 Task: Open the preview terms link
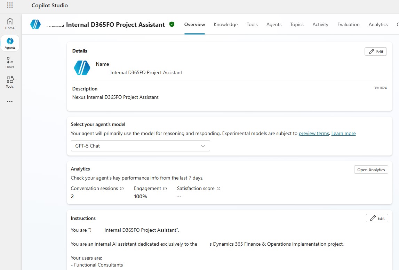click(314, 133)
